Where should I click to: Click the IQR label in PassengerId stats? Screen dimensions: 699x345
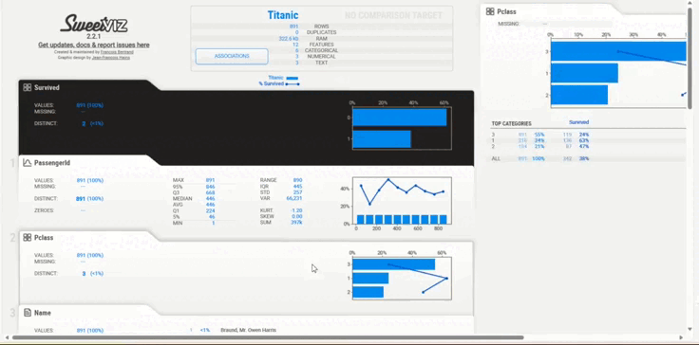tap(264, 187)
